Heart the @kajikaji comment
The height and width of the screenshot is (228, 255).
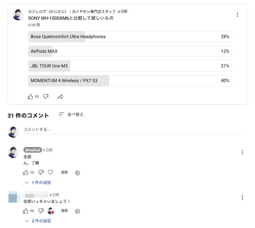[50, 172]
